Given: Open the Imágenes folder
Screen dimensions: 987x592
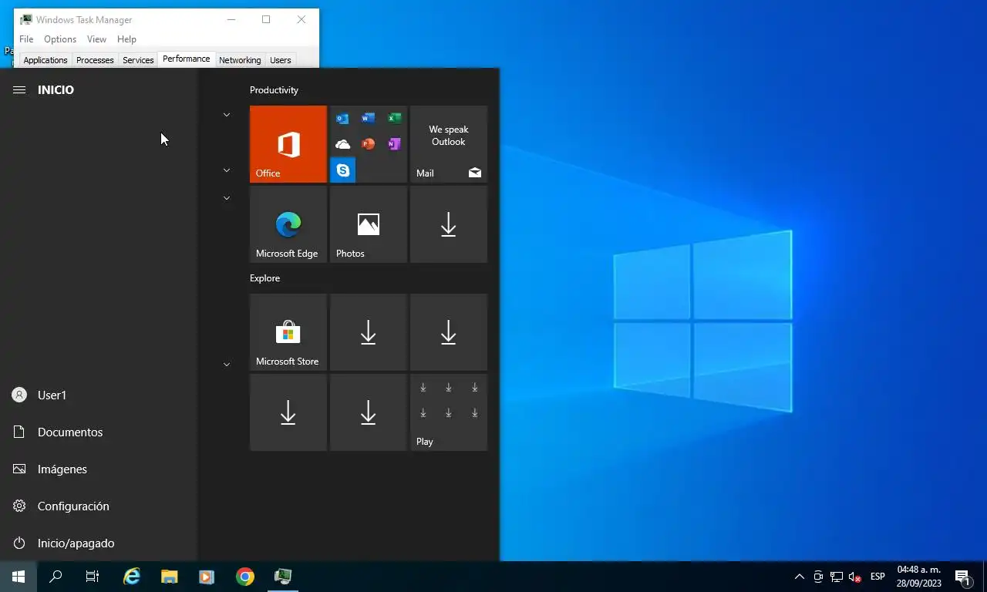Looking at the screenshot, I should click(99, 469).
